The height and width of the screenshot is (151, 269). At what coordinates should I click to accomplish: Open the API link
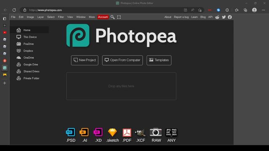pos(210,17)
